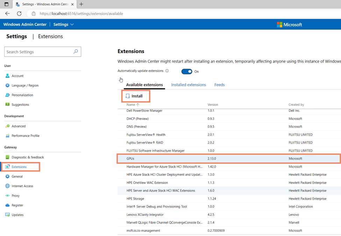
Task: Open Proxy settings
Action: pyautogui.click(x=15, y=196)
